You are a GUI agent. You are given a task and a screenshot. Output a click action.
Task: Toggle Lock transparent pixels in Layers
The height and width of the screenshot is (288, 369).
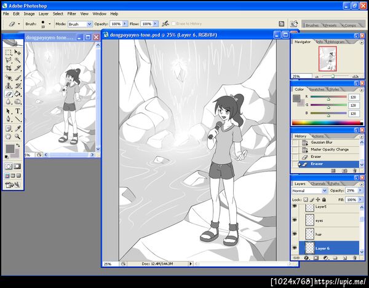(x=306, y=200)
